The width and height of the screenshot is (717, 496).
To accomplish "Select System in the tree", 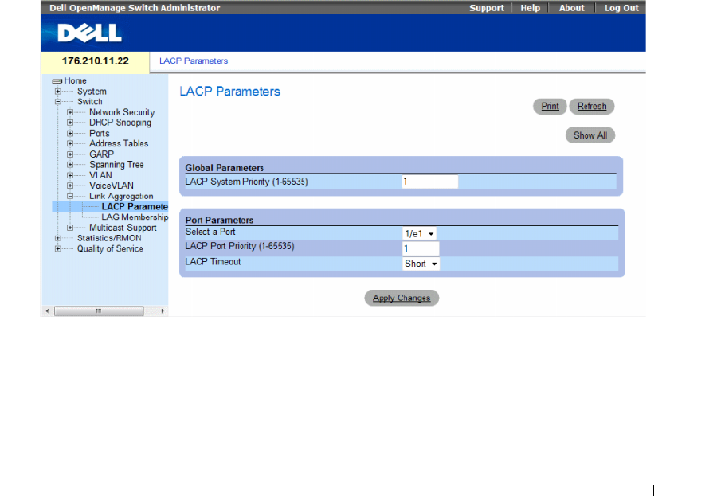I will (x=92, y=92).
